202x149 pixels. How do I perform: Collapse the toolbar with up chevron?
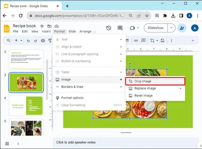[193, 41]
